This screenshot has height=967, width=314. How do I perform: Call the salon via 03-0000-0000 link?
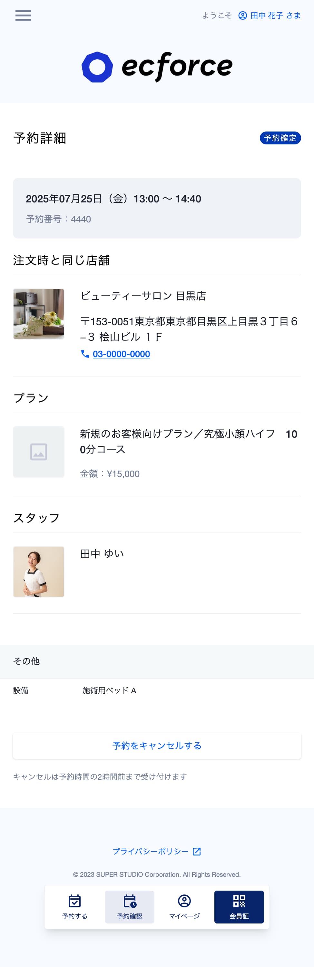click(122, 354)
